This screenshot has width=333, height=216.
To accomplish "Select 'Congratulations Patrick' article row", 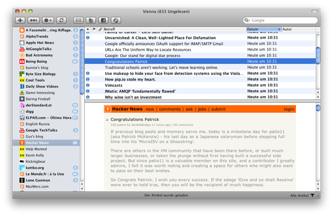I will (200, 61).
